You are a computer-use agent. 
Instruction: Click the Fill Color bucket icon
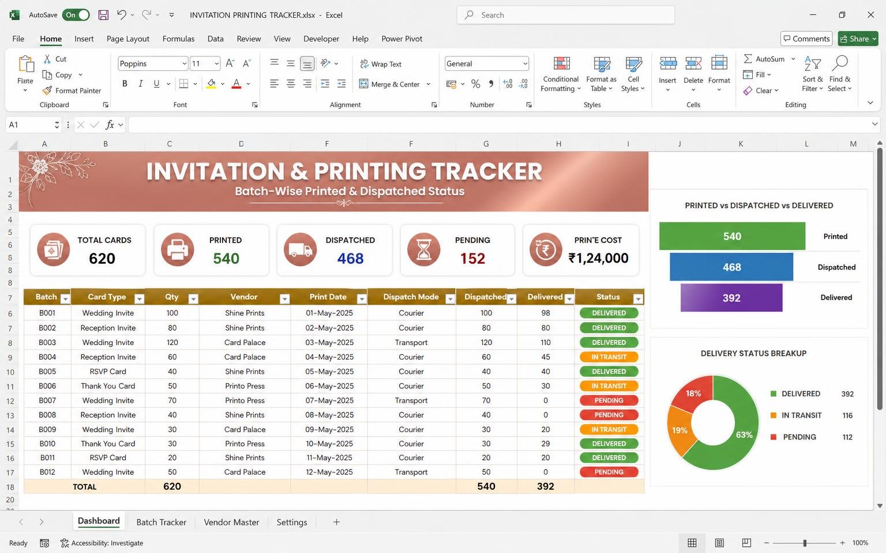(x=211, y=84)
